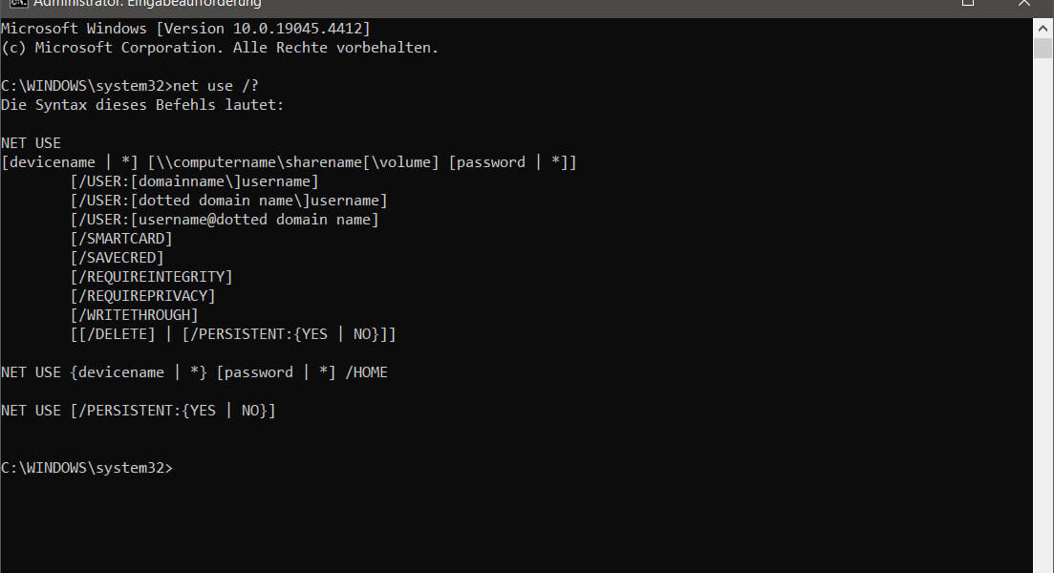
Task: Click the /HOME parameter text
Action: pos(366,372)
